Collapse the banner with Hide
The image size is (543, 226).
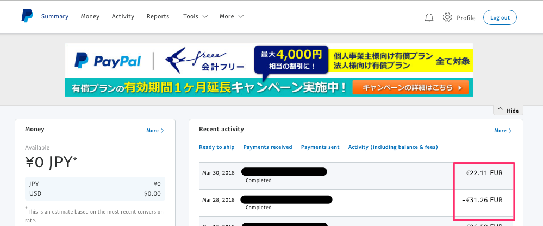[508, 110]
